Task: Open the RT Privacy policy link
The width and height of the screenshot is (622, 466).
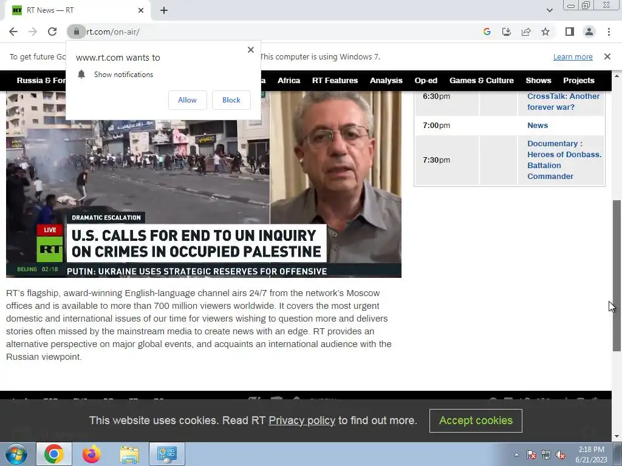Action: click(302, 420)
